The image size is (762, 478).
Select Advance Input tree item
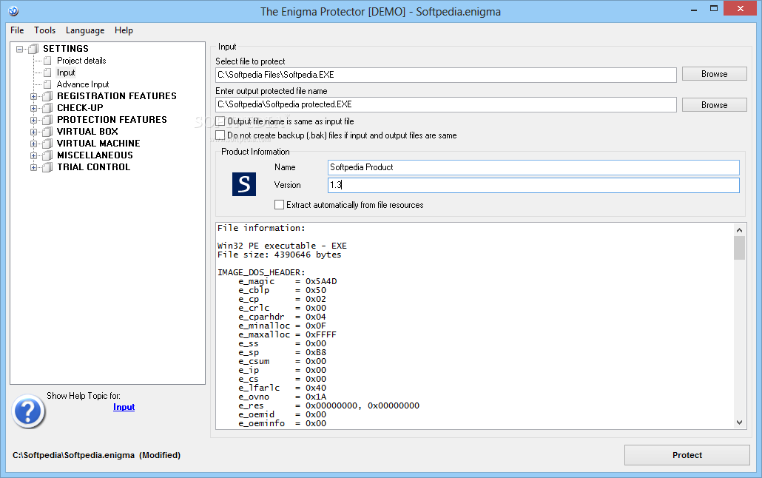[x=83, y=84]
